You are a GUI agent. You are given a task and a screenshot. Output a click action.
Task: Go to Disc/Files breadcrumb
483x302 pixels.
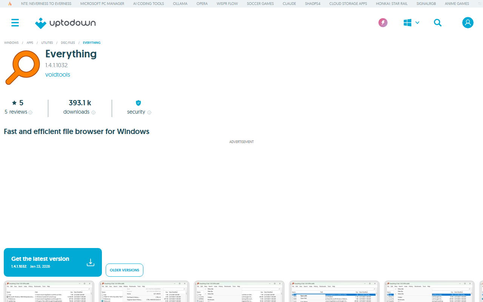(68, 43)
